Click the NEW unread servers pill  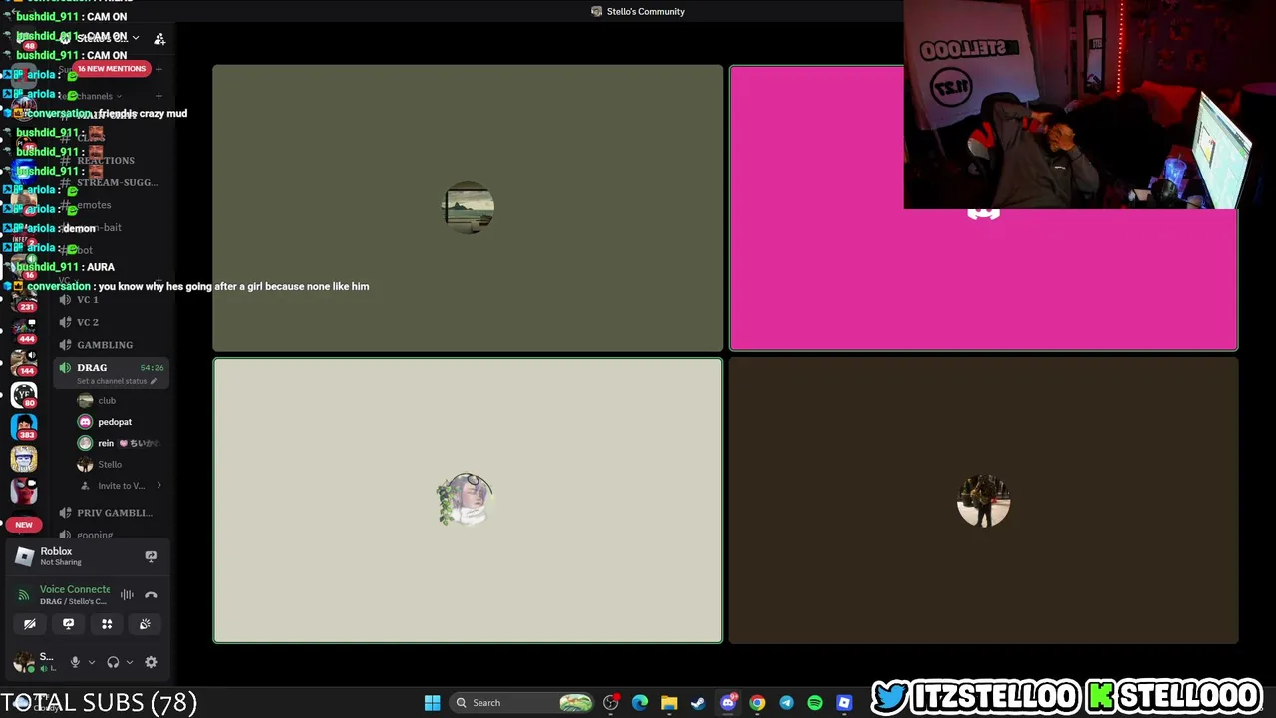(x=24, y=525)
